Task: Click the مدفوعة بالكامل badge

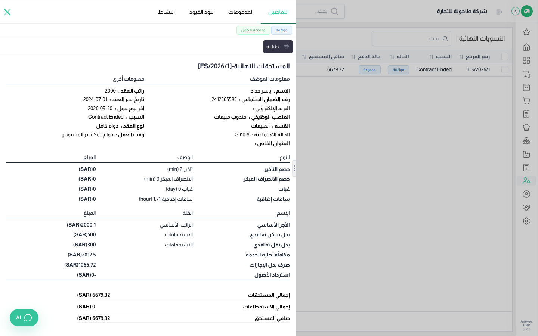Action: [x=253, y=30]
